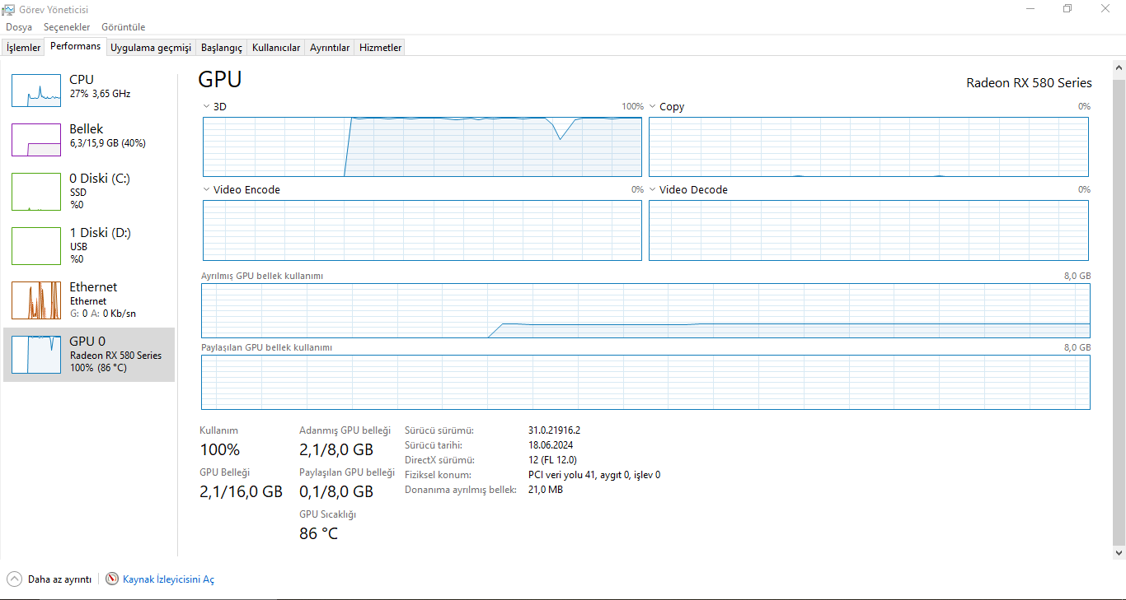Select the GPU 0 thumbnail graph
Viewport: 1126px width, 600px height.
(36, 354)
